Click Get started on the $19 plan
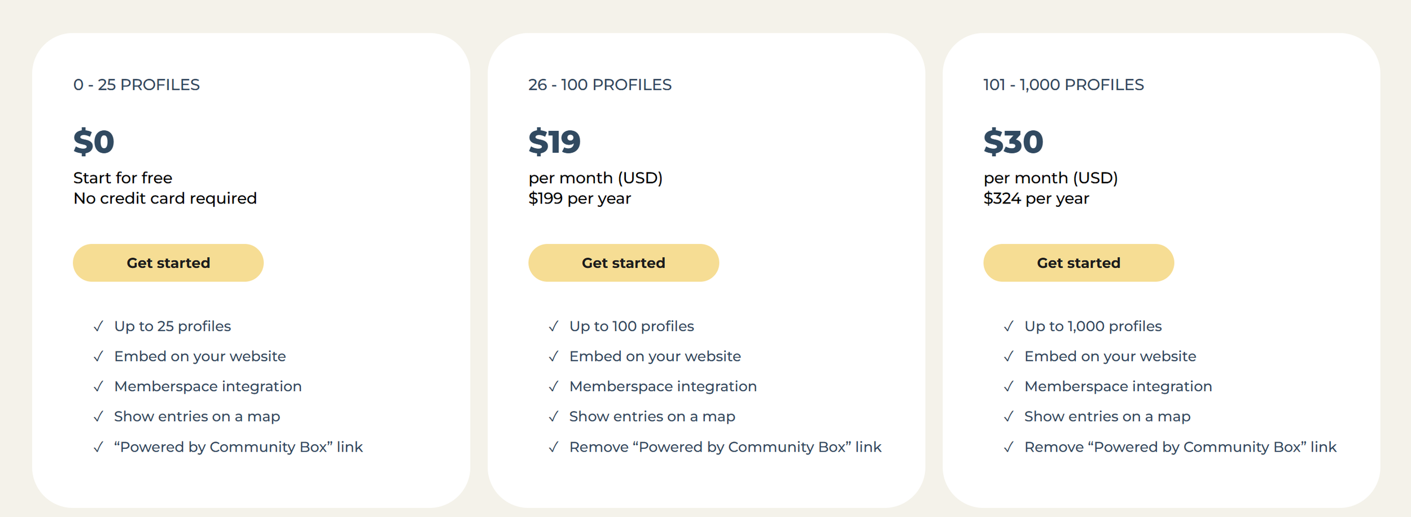 click(x=623, y=263)
